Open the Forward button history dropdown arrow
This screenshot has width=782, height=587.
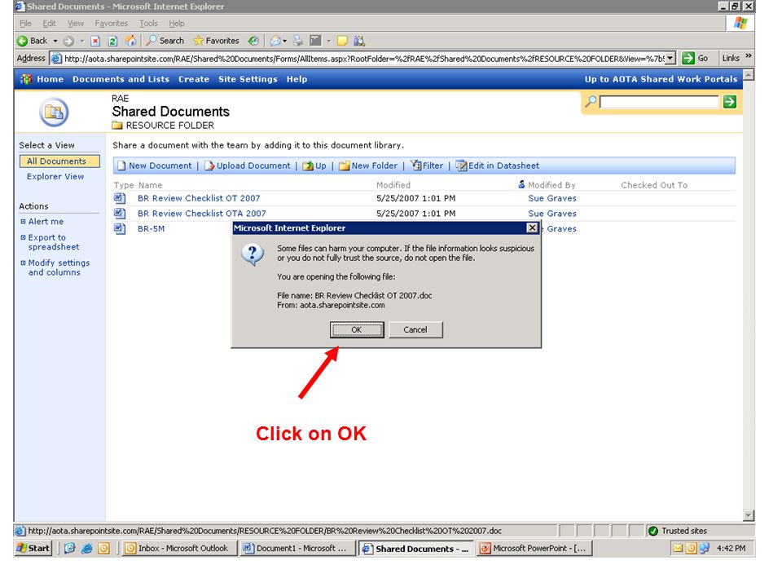[81, 41]
